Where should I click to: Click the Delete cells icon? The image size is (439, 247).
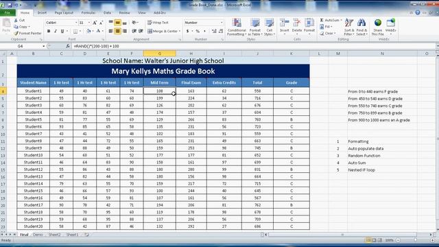[x=297, y=23]
